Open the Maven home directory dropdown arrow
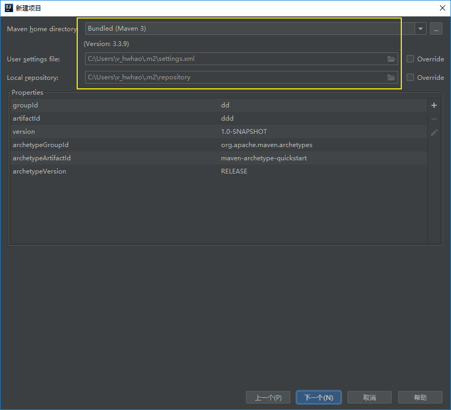This screenshot has width=451, height=410. [420, 29]
